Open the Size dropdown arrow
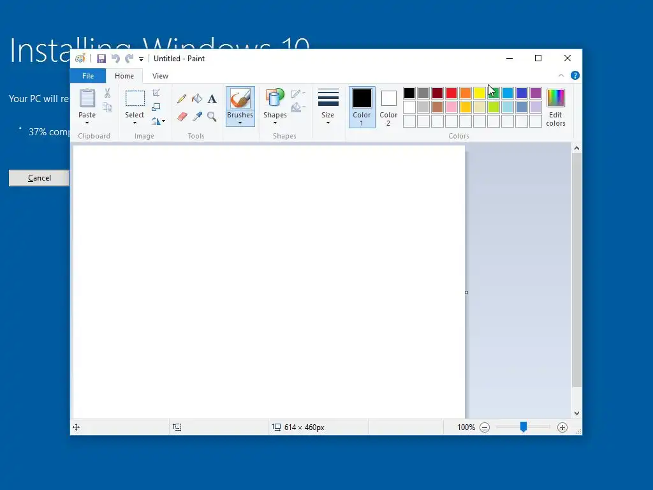Image resolution: width=653 pixels, height=490 pixels. pyautogui.click(x=328, y=123)
